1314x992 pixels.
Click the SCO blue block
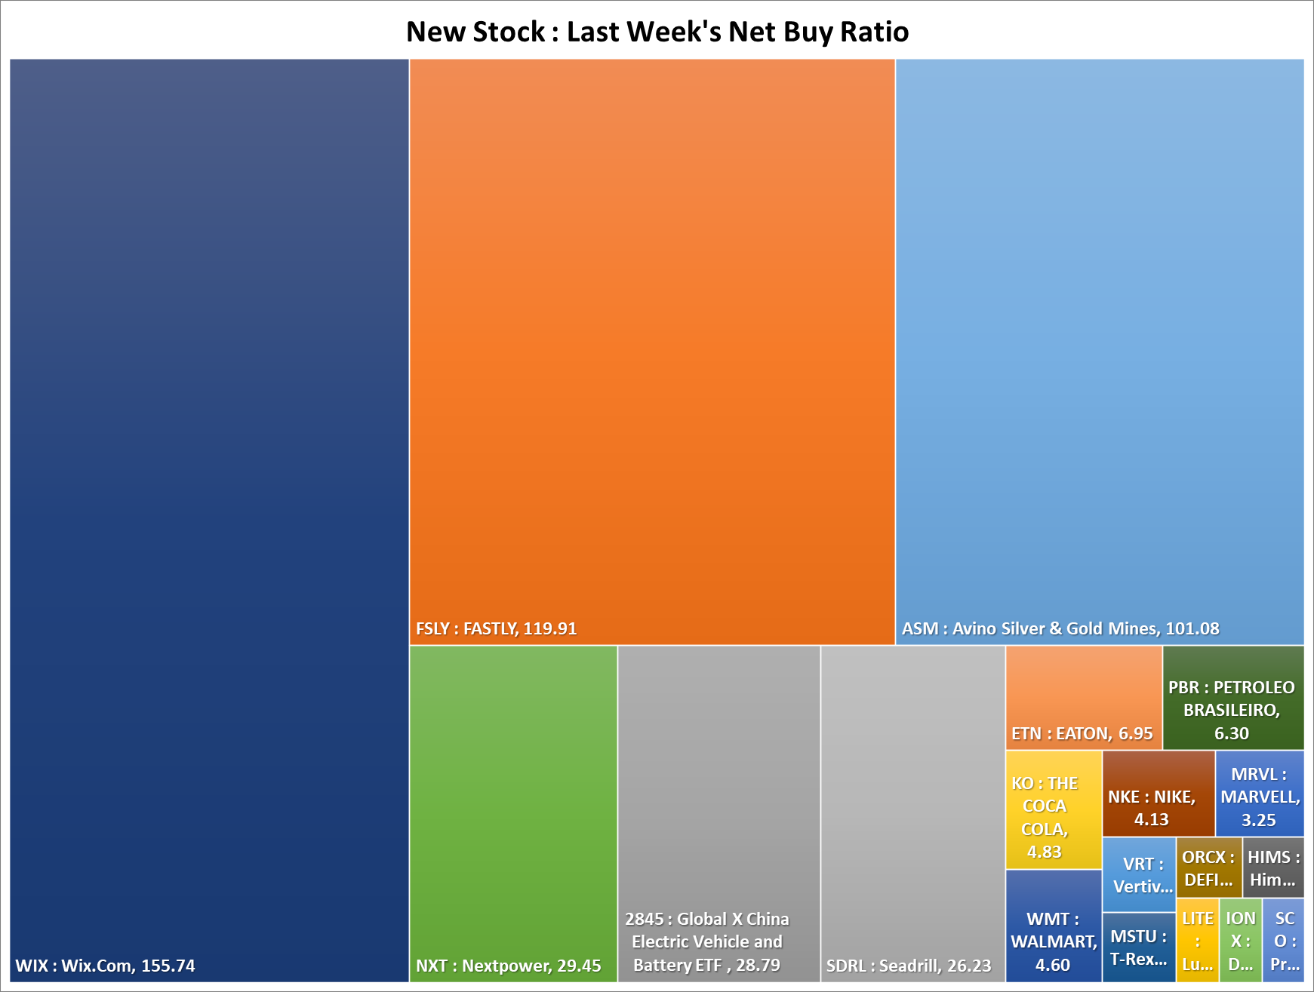tap(1283, 940)
